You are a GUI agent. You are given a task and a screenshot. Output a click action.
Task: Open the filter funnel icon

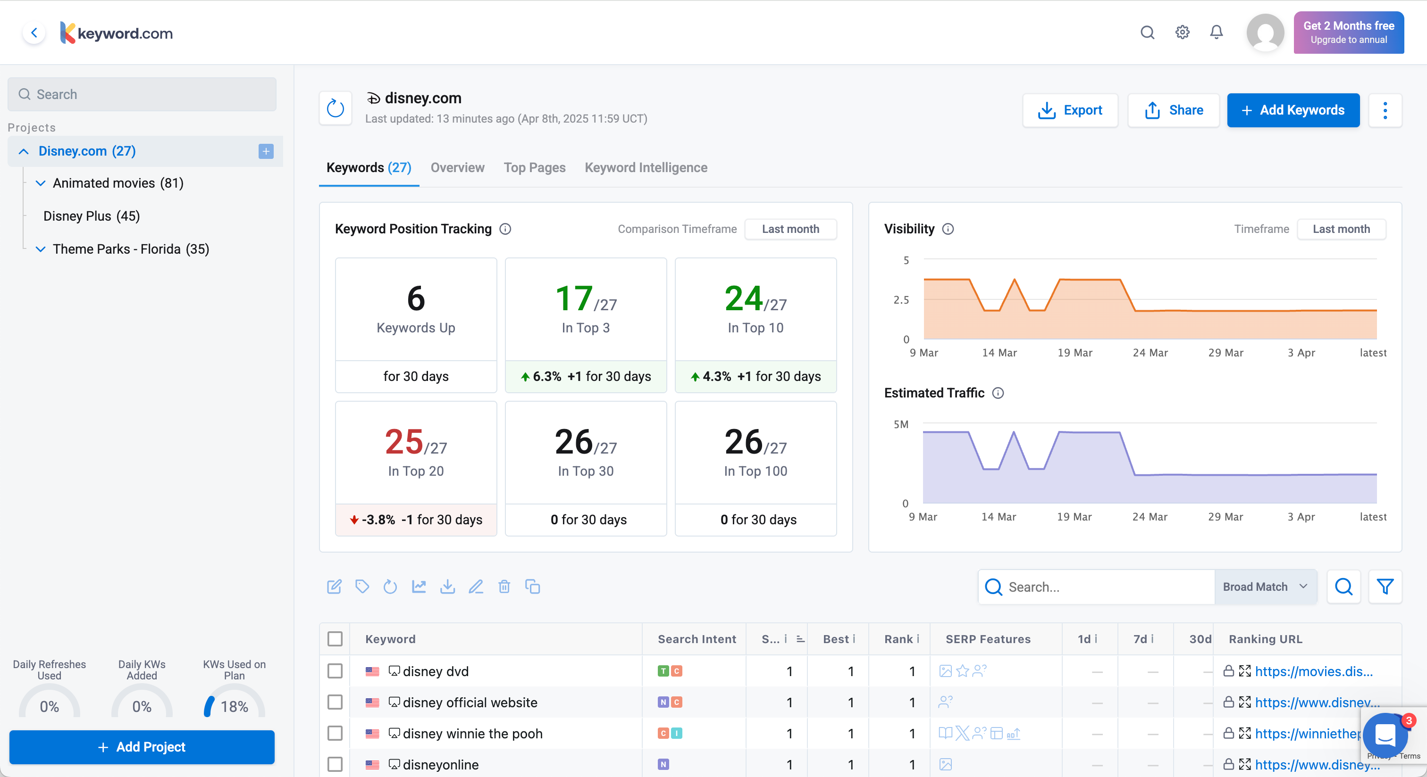coord(1385,587)
